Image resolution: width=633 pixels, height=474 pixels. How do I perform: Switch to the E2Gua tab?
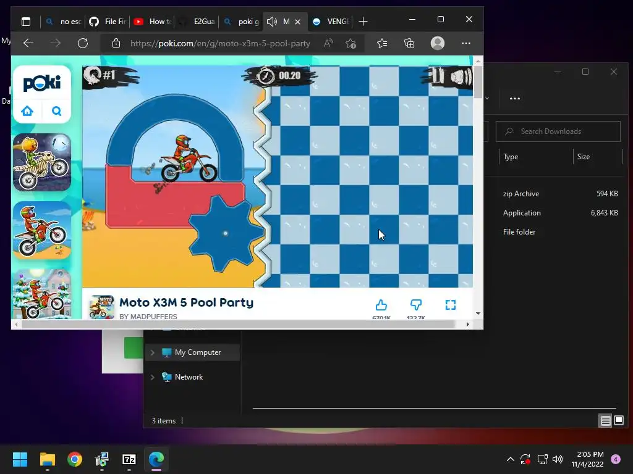tap(197, 22)
